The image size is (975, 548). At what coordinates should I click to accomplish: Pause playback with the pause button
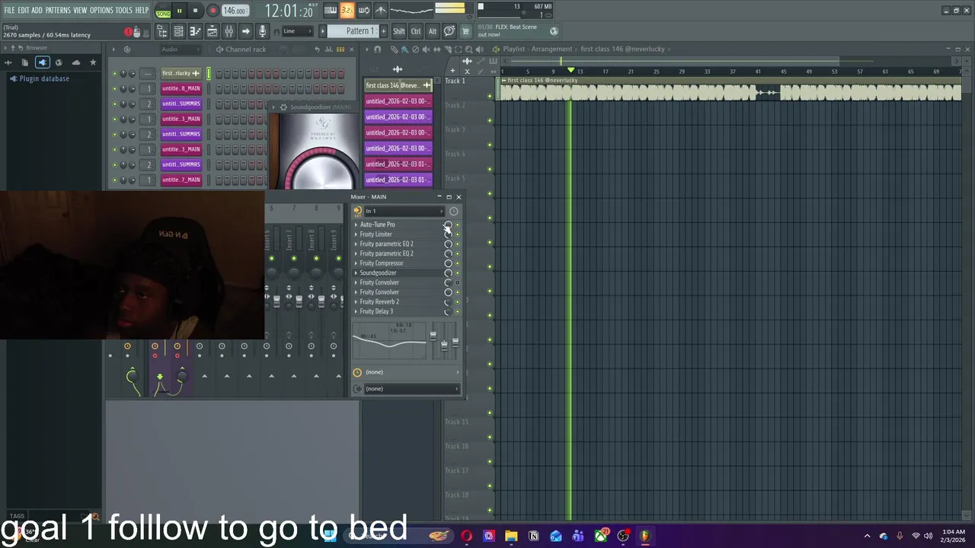click(179, 11)
